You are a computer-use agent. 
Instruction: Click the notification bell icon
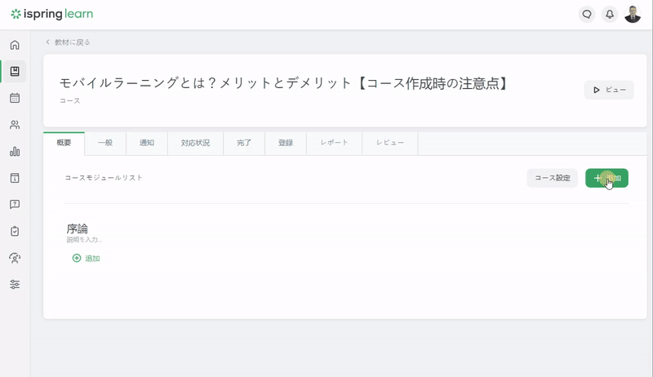[x=610, y=14]
